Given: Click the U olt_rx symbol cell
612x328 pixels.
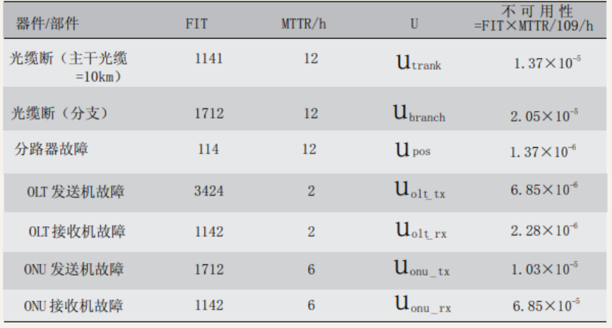Looking at the screenshot, I should point(420,230).
